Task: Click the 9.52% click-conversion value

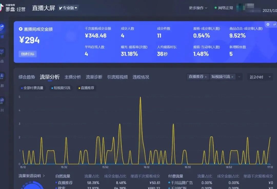Action: point(238,36)
